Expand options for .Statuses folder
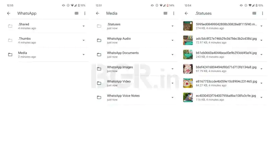Viewport: 270px width, 152px height. [x=172, y=26]
